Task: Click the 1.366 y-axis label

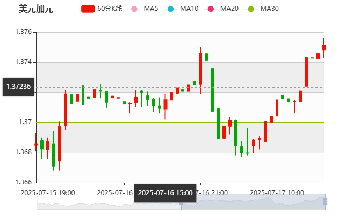Action: 24,182
